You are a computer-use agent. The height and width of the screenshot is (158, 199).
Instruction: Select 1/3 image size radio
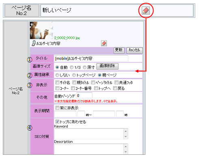[71, 67]
